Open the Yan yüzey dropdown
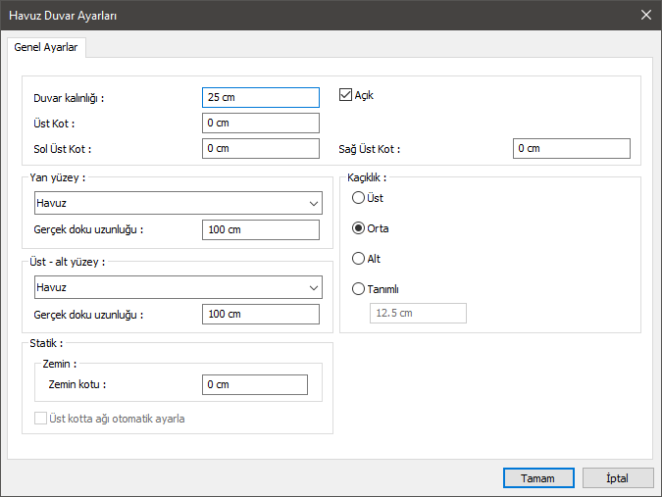 (x=177, y=204)
